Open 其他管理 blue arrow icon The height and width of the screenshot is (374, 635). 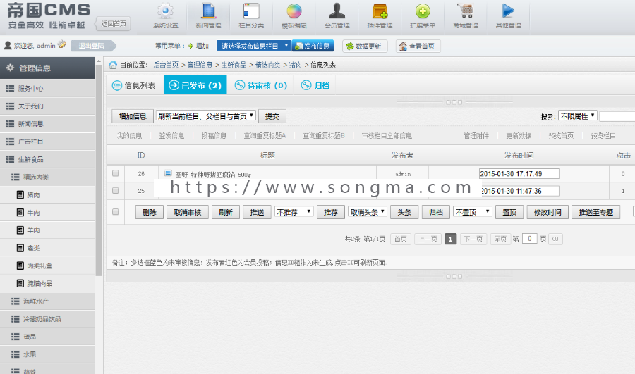(x=508, y=11)
